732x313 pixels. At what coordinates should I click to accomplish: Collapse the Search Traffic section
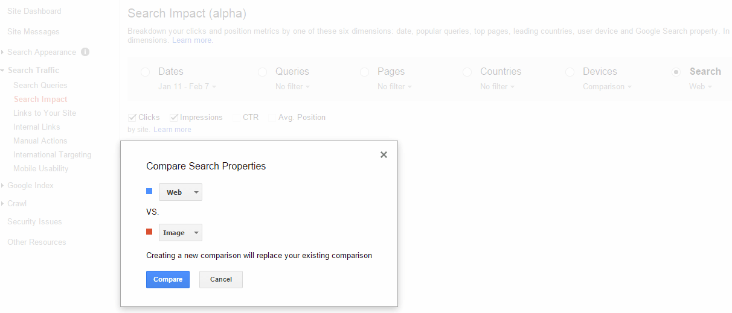coord(3,71)
